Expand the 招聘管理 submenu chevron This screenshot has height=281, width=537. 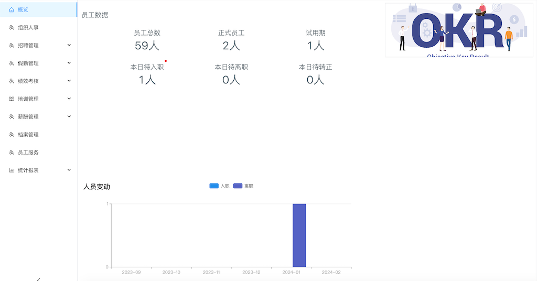pos(69,45)
